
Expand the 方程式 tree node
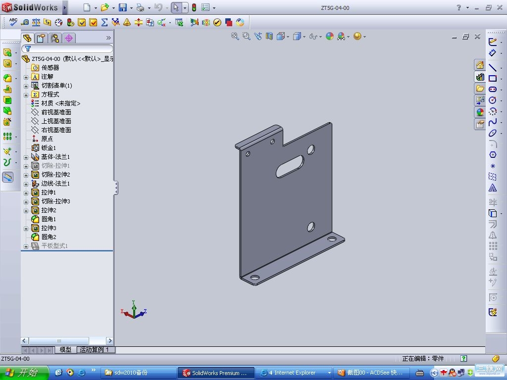[26, 95]
